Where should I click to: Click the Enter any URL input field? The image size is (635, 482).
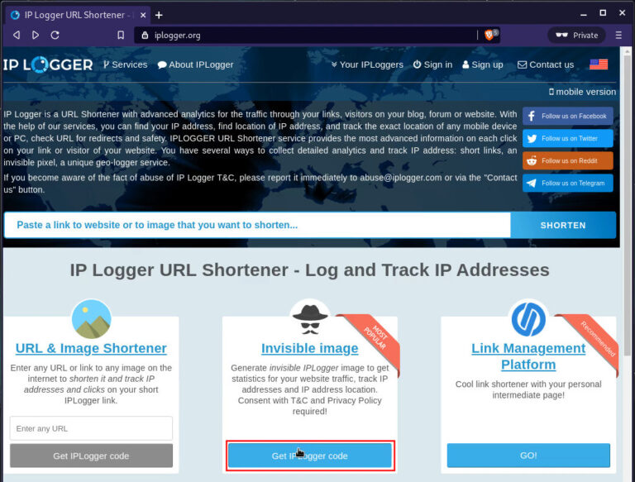coord(91,428)
